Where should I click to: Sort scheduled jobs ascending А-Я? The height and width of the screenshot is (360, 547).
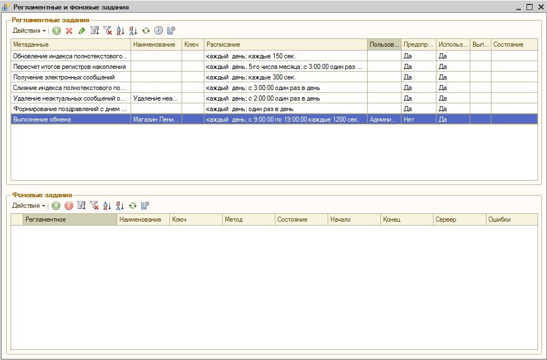point(121,31)
